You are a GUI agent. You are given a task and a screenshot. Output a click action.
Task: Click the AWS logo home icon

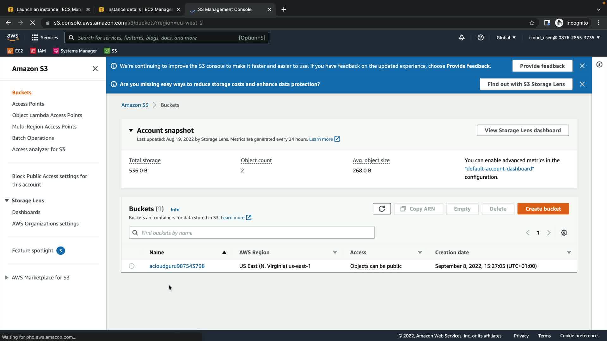pyautogui.click(x=13, y=37)
